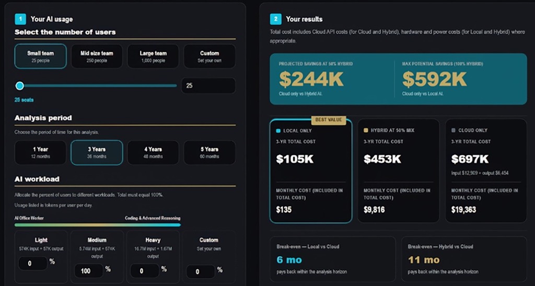The image size is (535, 286).
Task: Click the seat count number field
Action: [208, 86]
